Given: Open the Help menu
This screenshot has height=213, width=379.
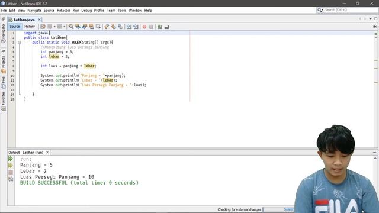Looking at the screenshot, I should coord(148,11).
